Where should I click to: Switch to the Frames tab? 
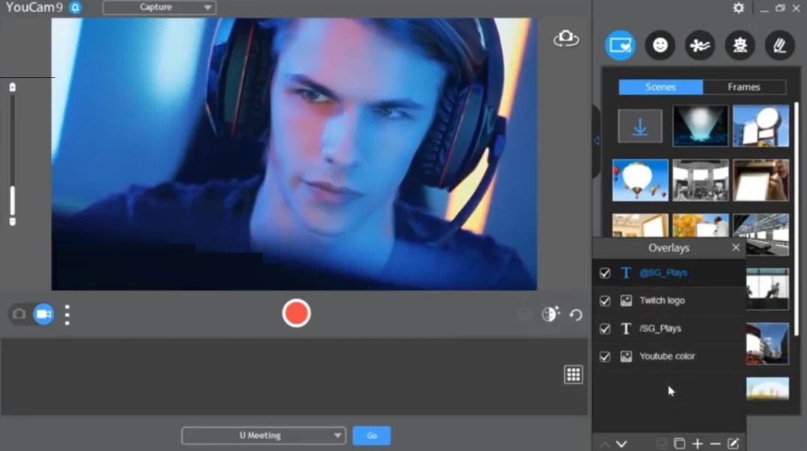pyautogui.click(x=744, y=87)
